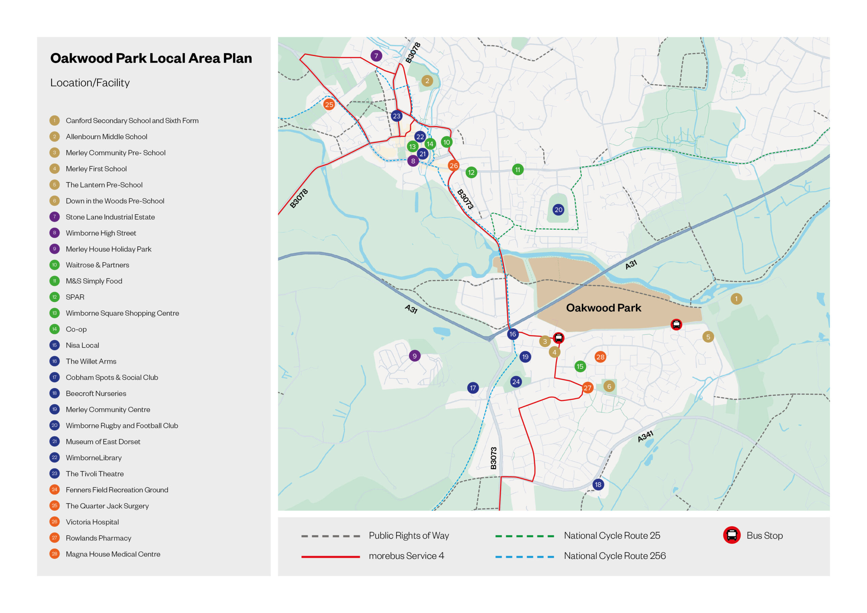The image size is (867, 613).
Task: Select green map marker 13 on the map
Action: (x=413, y=147)
